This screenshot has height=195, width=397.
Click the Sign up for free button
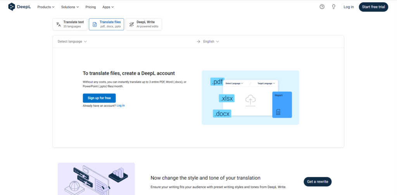(x=99, y=98)
